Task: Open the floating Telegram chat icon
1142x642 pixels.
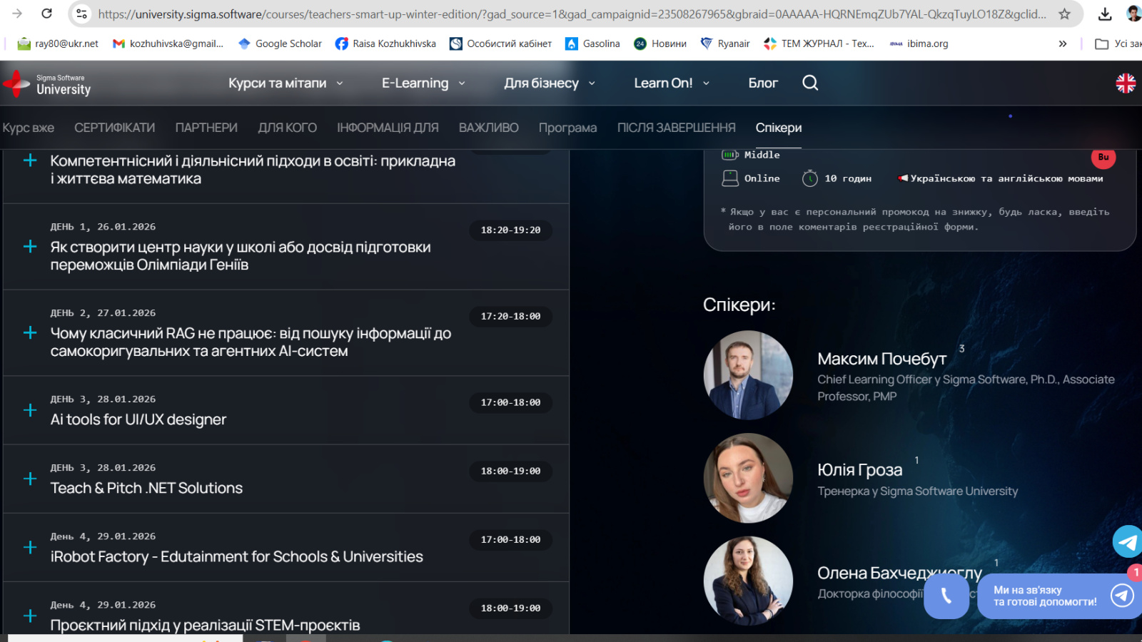Action: coord(1128,542)
